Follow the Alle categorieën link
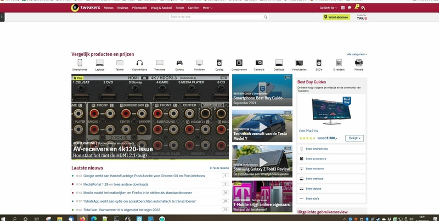The width and height of the screenshot is (439, 221). pos(357,54)
